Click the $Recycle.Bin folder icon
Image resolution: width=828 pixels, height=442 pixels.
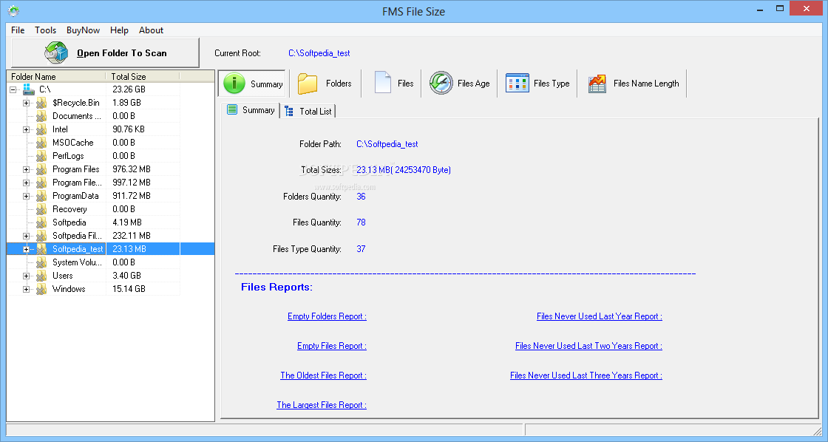pos(41,103)
